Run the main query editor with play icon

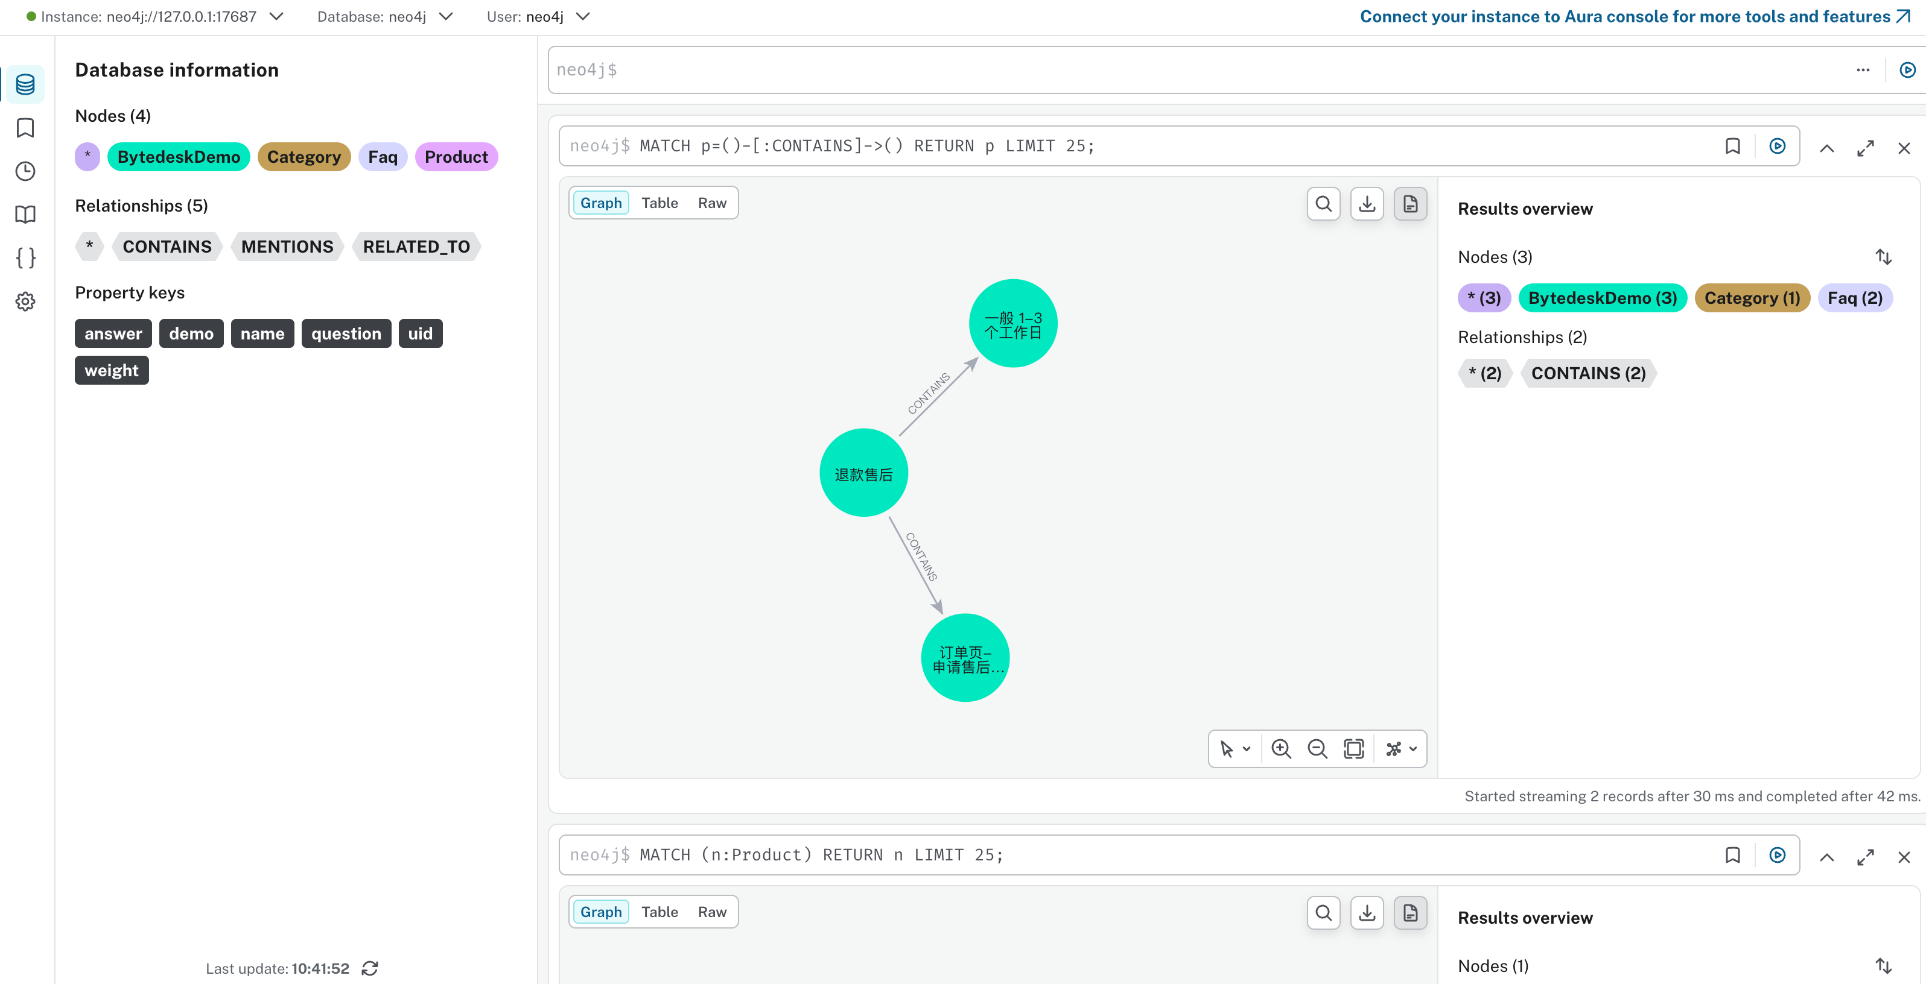[1907, 69]
